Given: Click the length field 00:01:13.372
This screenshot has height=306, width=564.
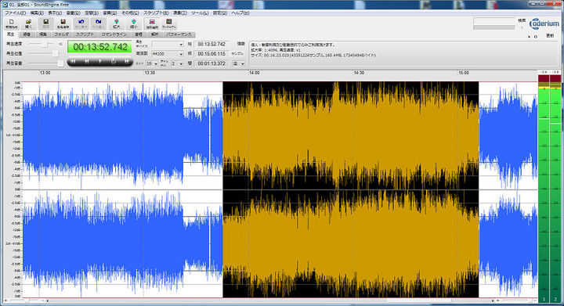Looking at the screenshot, I should click(211, 63).
